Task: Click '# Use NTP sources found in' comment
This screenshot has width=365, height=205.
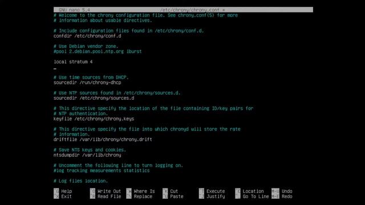Action: pos(117,93)
